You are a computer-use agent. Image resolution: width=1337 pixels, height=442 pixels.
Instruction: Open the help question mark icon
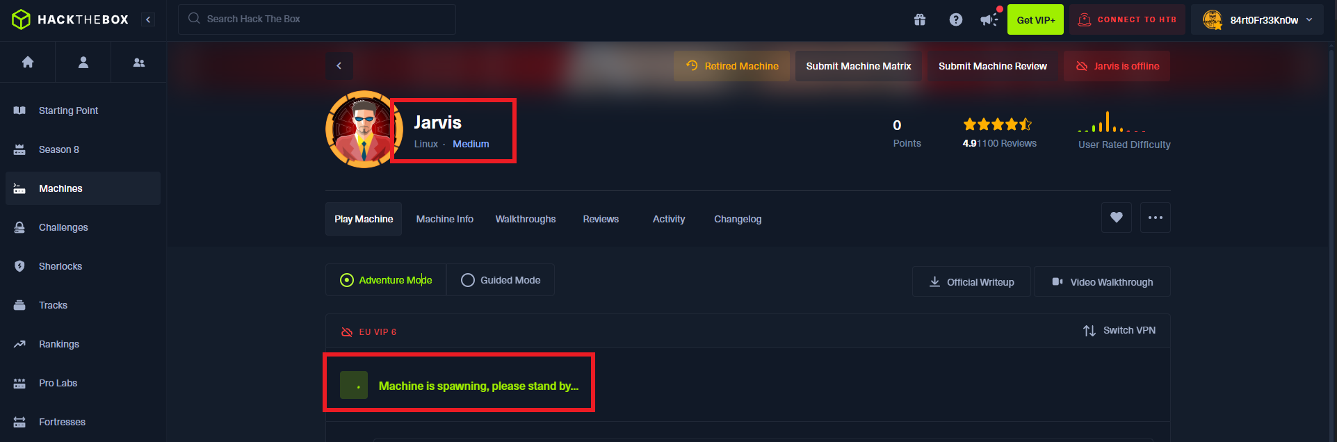[956, 19]
